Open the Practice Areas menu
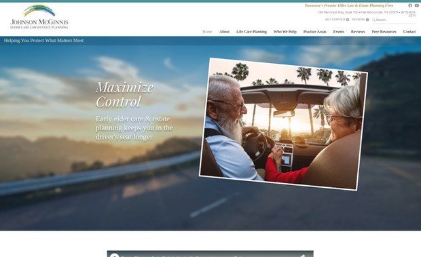The height and width of the screenshot is (257, 421). point(314,32)
